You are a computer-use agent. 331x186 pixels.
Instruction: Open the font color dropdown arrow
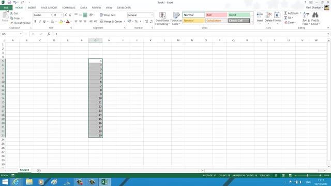coord(71,21)
